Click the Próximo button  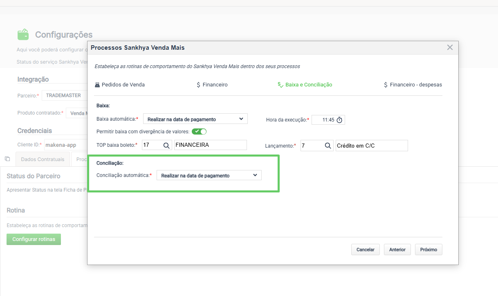428,250
